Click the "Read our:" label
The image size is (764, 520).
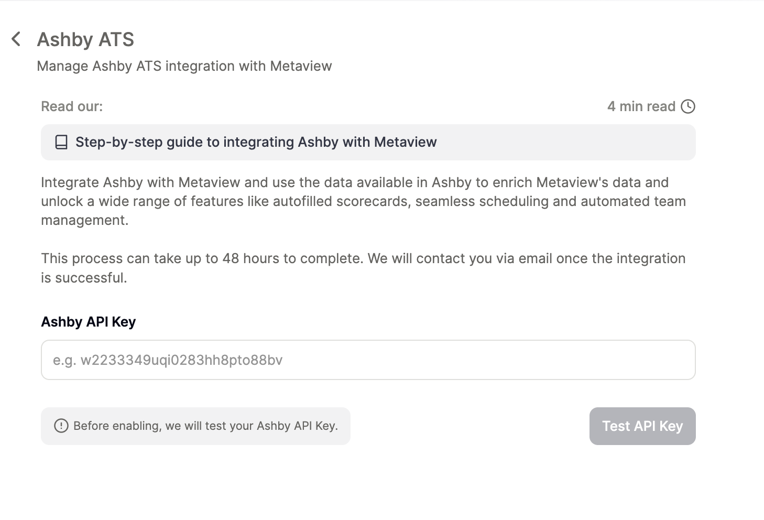(72, 106)
